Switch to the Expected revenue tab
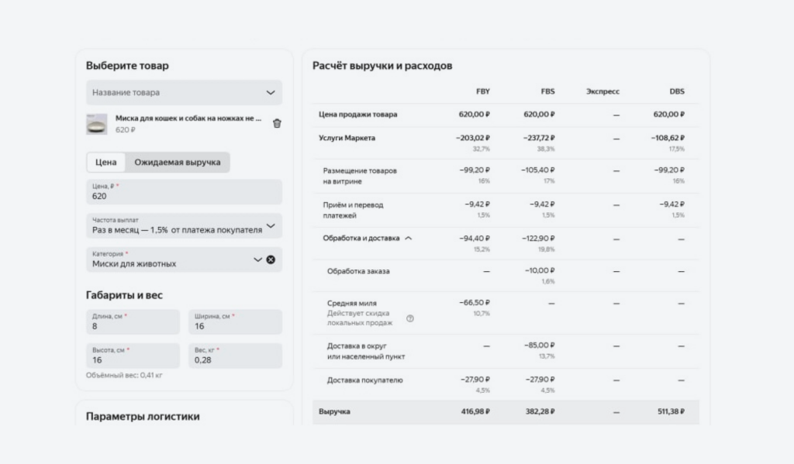Image resolution: width=794 pixels, height=464 pixels. tap(178, 162)
